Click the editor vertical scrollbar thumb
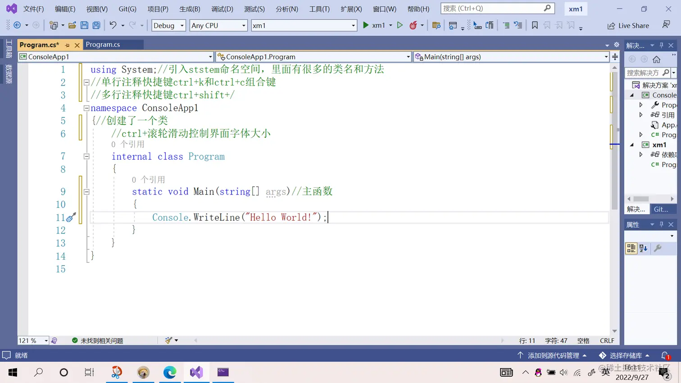Screen dimensions: 681x383 [x=614, y=140]
